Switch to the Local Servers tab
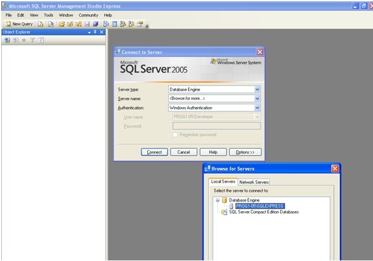Screen dimensions: 373x261 tap(223, 182)
